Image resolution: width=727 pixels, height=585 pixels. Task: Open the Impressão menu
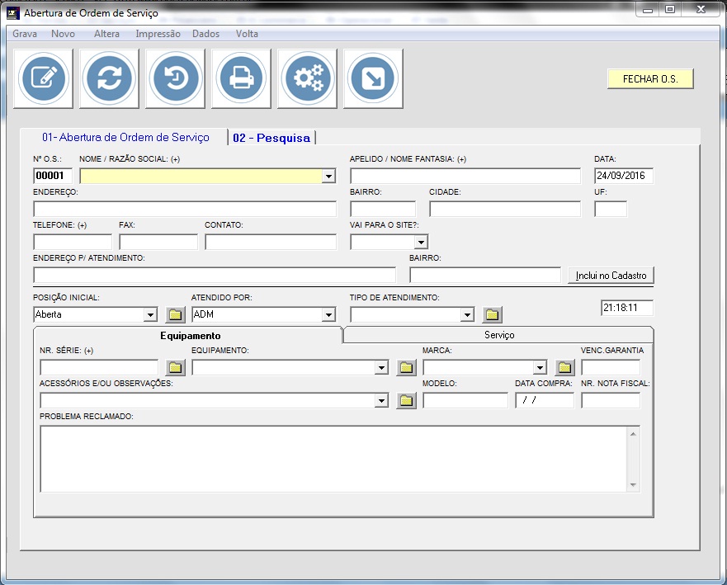[x=158, y=34]
